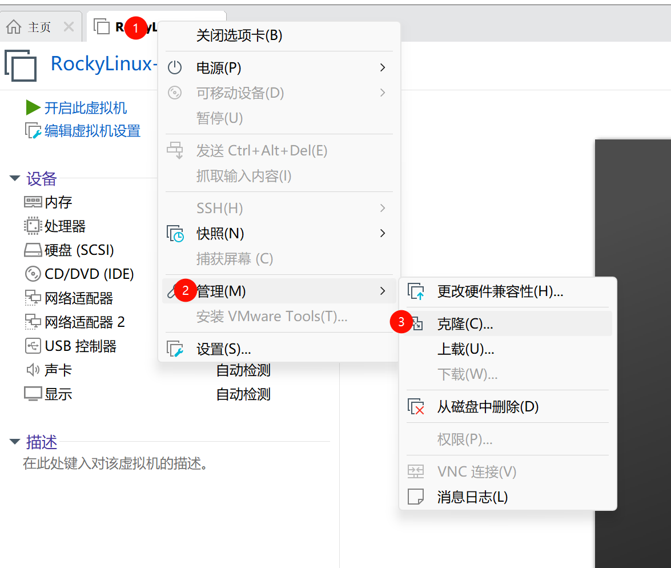Image resolution: width=671 pixels, height=568 pixels.
Task: Click the VNC 连接 icon
Action: [x=416, y=471]
